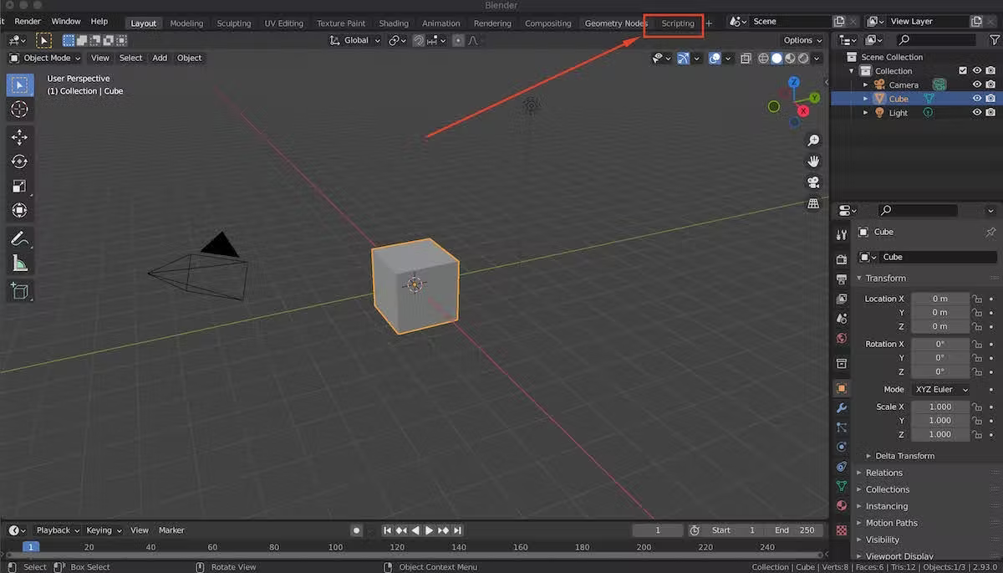
Task: Enable snapping with the magnet icon
Action: tap(418, 39)
